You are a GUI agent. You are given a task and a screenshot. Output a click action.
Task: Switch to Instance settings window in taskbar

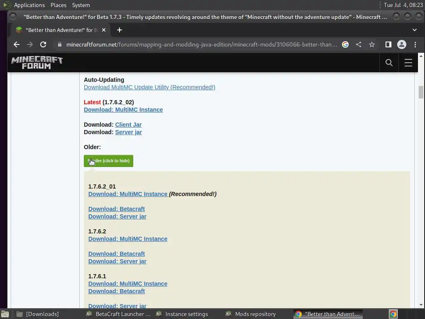click(182, 314)
